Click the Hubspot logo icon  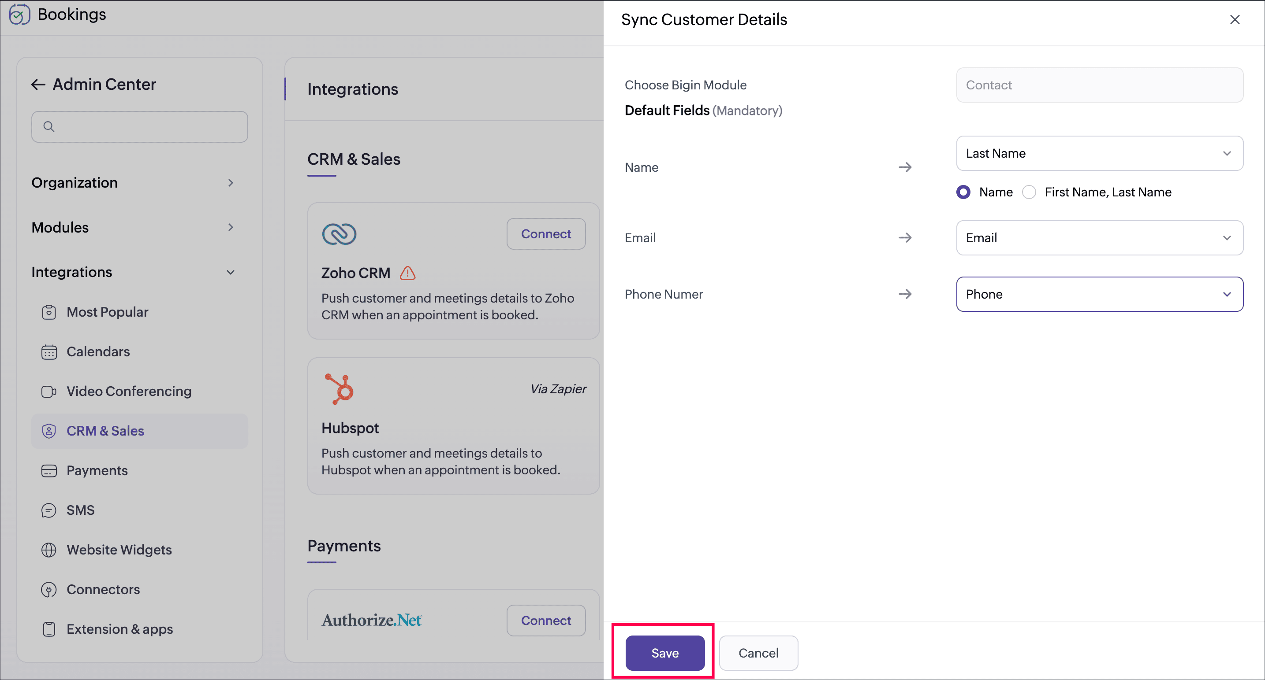click(340, 389)
